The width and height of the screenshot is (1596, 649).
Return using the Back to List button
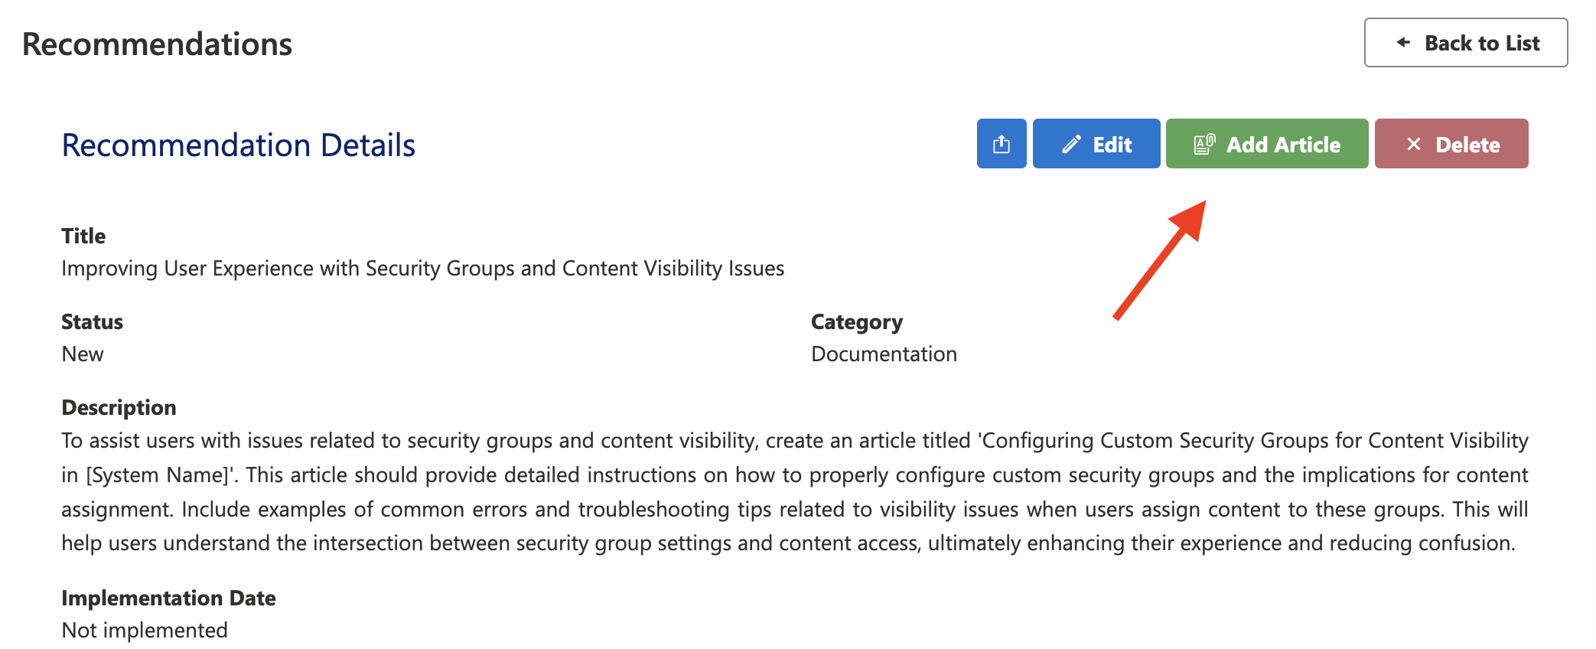(1465, 43)
